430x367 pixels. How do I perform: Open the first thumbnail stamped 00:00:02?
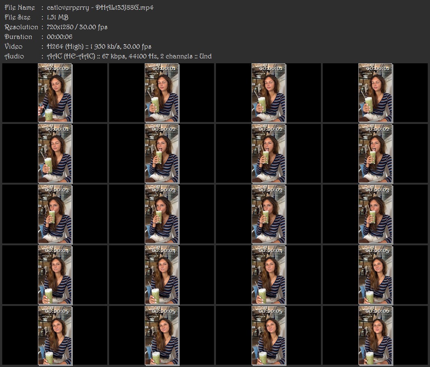point(162,154)
